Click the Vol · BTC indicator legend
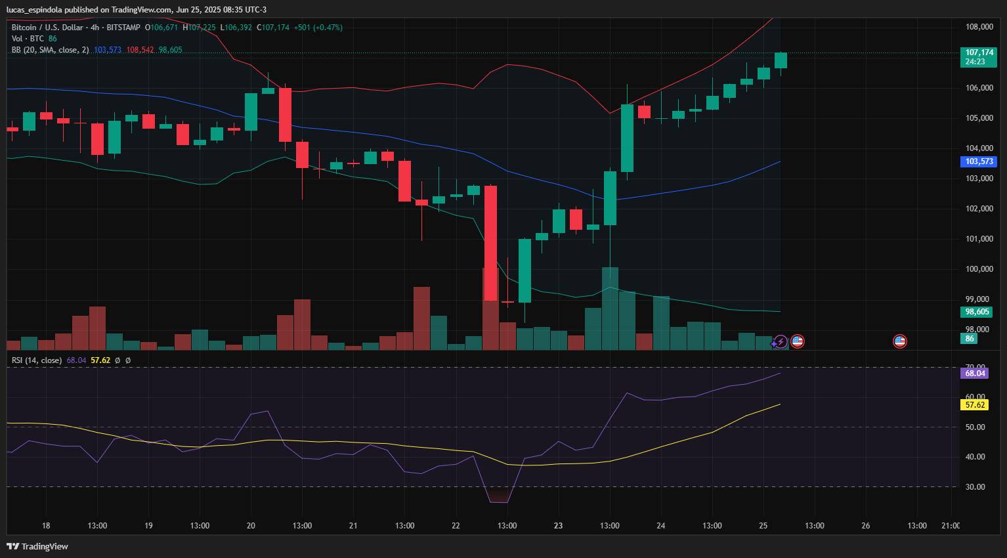Image resolution: width=1007 pixels, height=558 pixels. pos(28,39)
